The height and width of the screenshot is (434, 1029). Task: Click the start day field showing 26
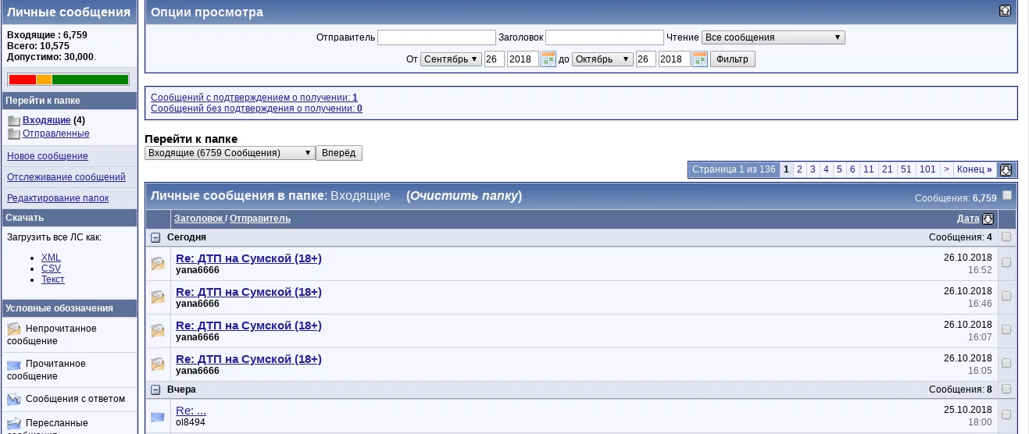[495, 59]
